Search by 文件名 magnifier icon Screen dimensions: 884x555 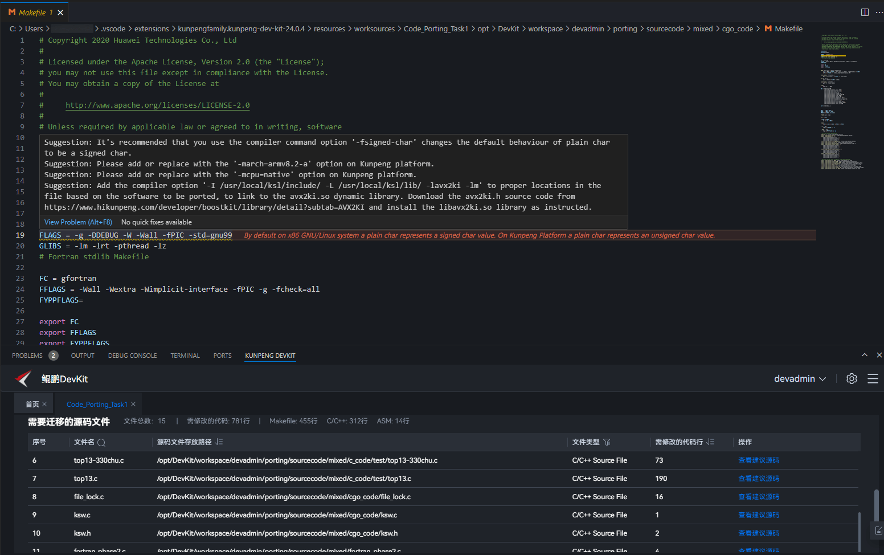pos(101,442)
